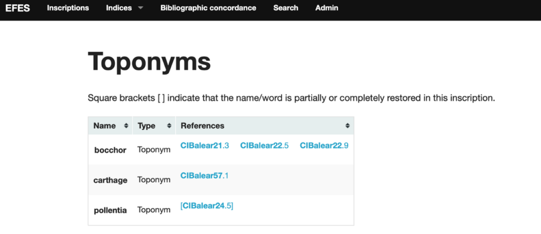Open restored reference CIBalear24.5
Image resolution: width=541 pixels, height=234 pixels.
coord(207,206)
